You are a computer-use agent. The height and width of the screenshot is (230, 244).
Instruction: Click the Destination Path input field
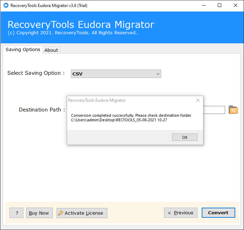coord(214,110)
